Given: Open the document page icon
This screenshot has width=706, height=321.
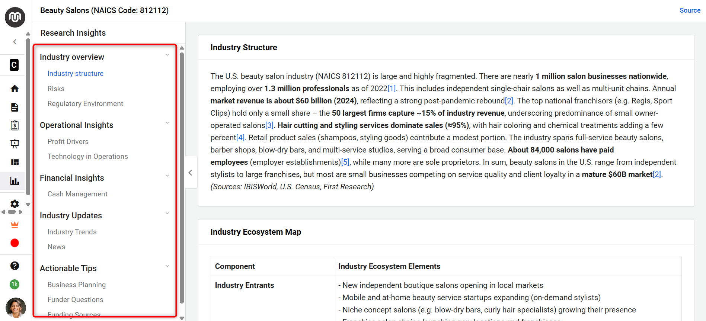Looking at the screenshot, I should [x=15, y=107].
